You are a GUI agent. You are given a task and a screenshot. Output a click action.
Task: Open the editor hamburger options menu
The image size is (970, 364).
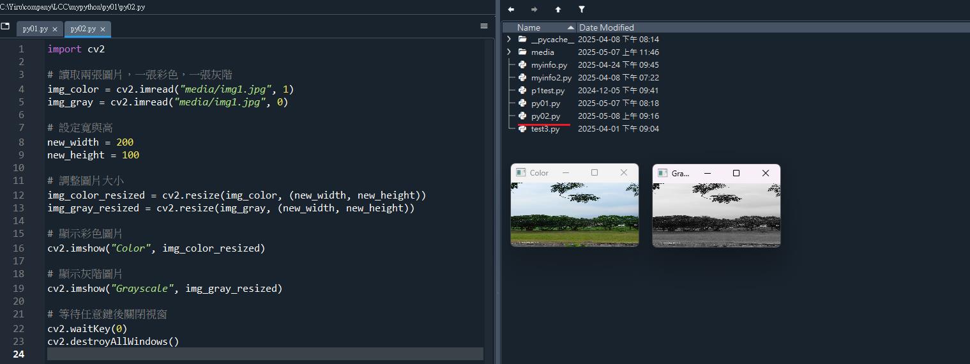484,26
